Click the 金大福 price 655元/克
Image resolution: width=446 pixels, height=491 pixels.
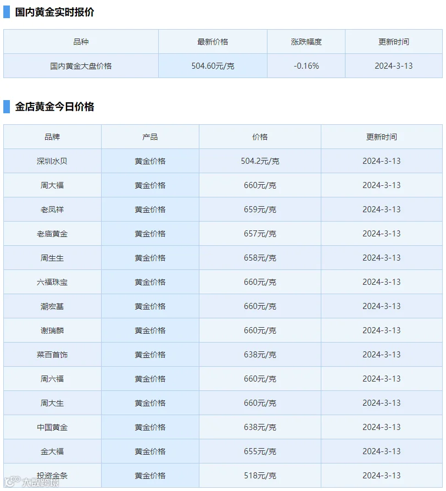(x=260, y=451)
